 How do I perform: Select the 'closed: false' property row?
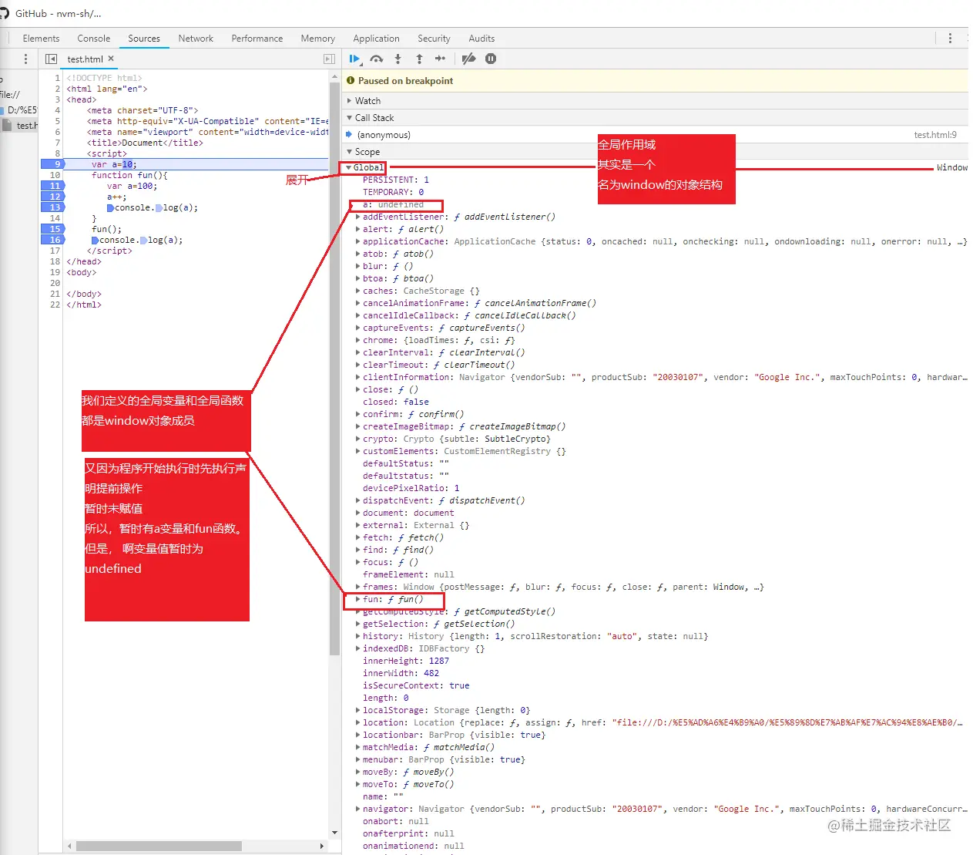point(396,402)
